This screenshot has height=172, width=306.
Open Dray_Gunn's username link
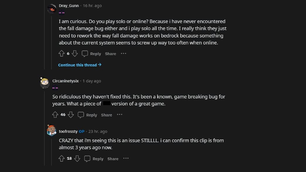[x=68, y=5]
